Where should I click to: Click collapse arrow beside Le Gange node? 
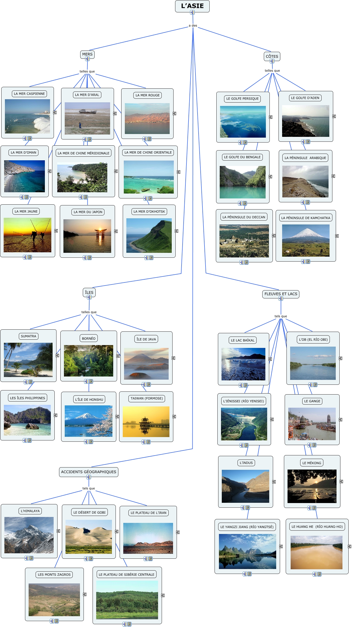340,420
